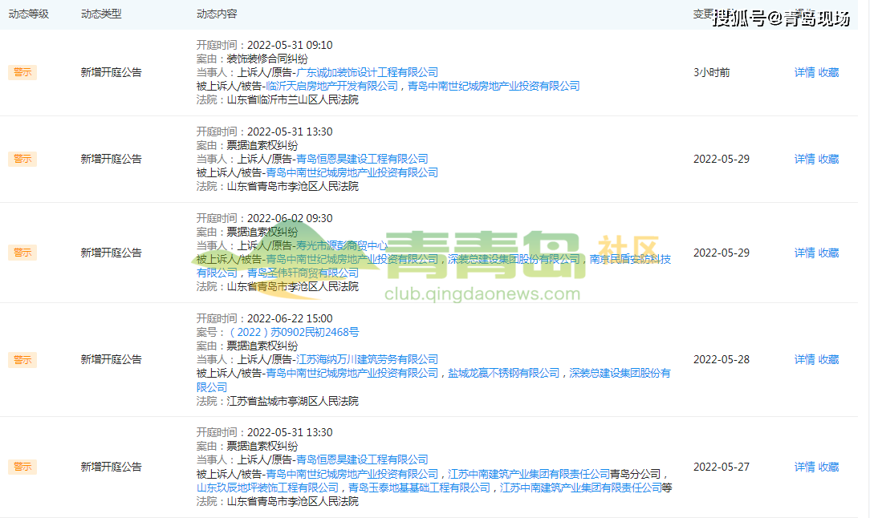This screenshot has width=870, height=518.
Task: Click the 动态等级 column header
Action: [29, 14]
